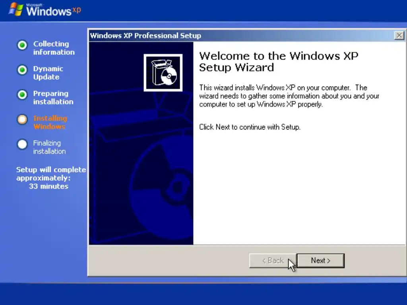This screenshot has width=407, height=305.
Task: Select the 'Preparing installation' step label
Action: pyautogui.click(x=53, y=98)
